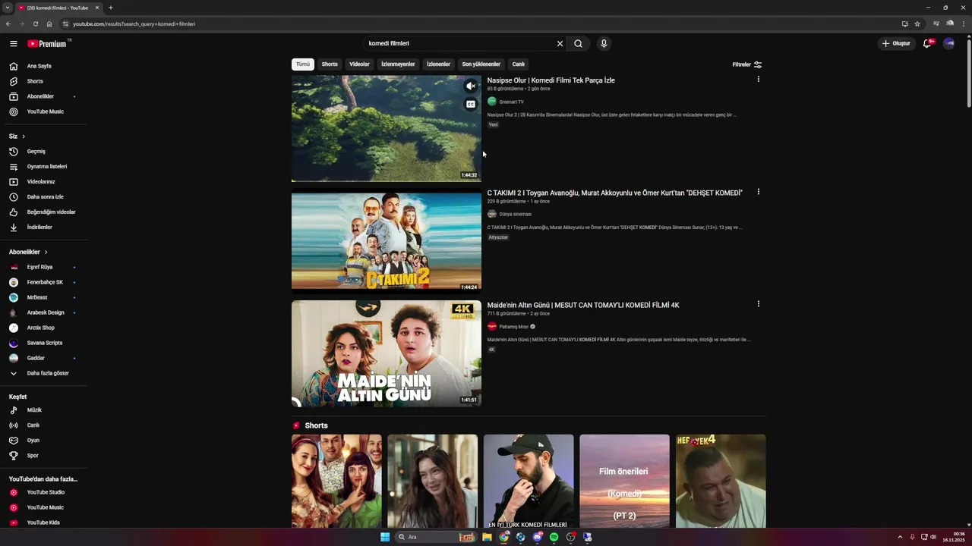The image size is (972, 546).
Task: Reload the page in browser toolbar
Action: click(36, 24)
